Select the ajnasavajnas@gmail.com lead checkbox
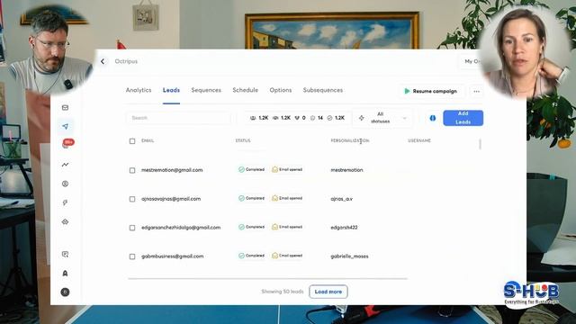This screenshot has height=324, width=576. [x=132, y=199]
